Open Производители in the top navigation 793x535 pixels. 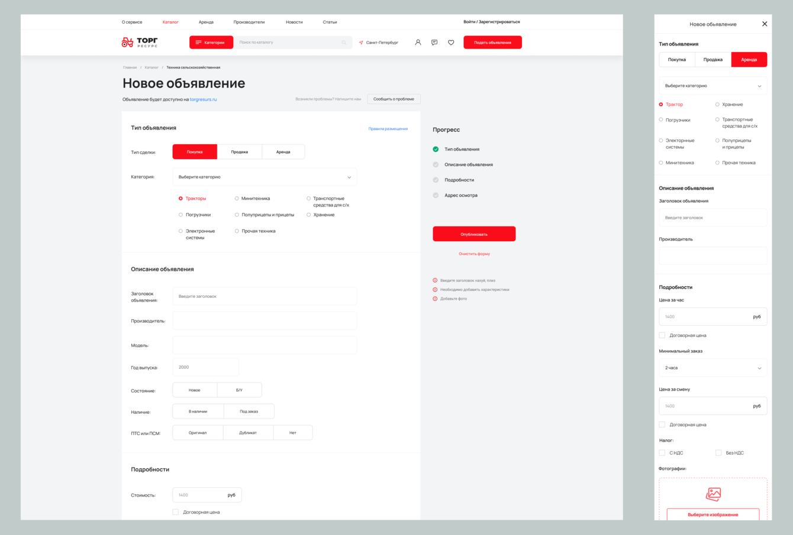pos(249,22)
